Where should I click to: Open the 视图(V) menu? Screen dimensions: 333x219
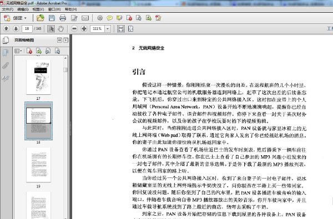pyautogui.click(x=38, y=9)
